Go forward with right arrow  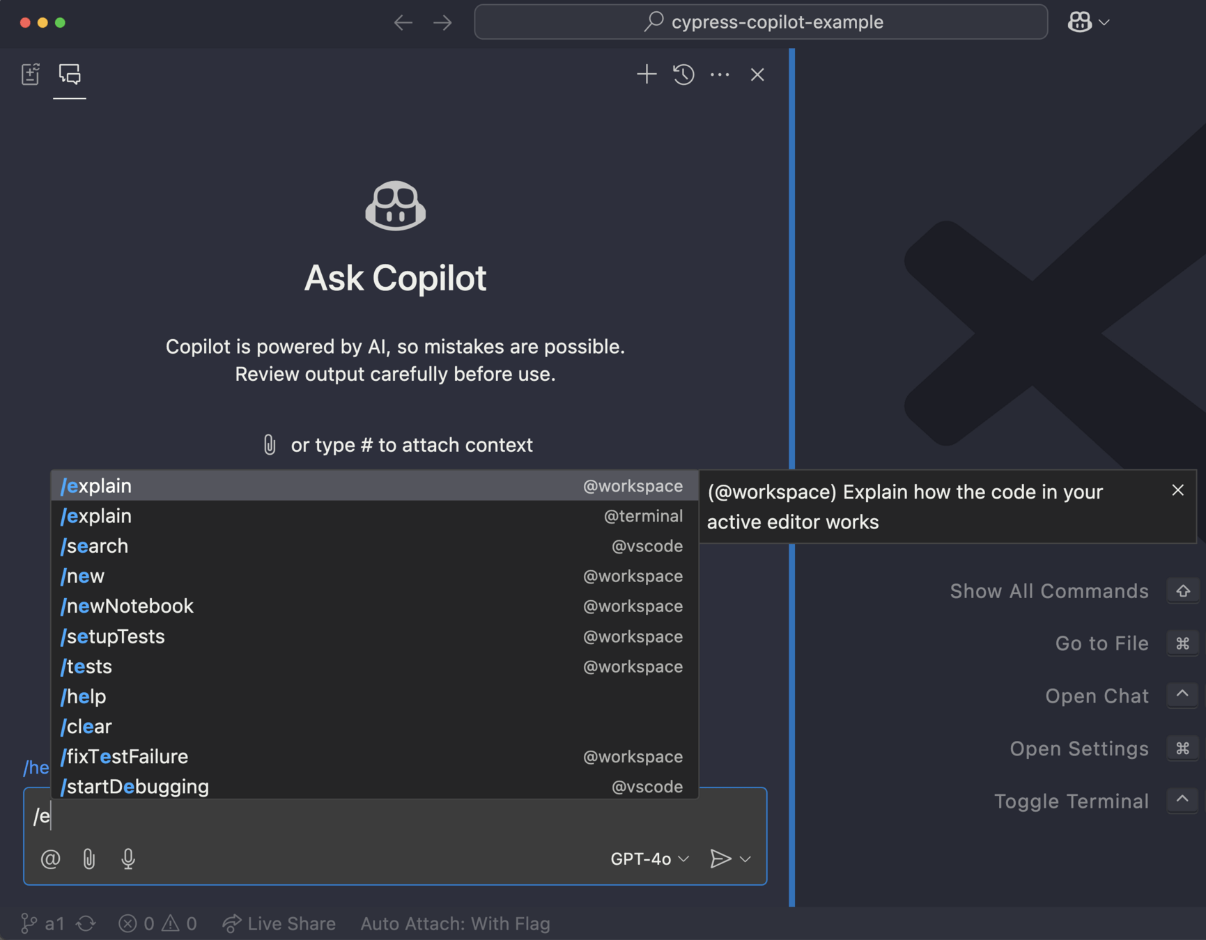pos(442,22)
